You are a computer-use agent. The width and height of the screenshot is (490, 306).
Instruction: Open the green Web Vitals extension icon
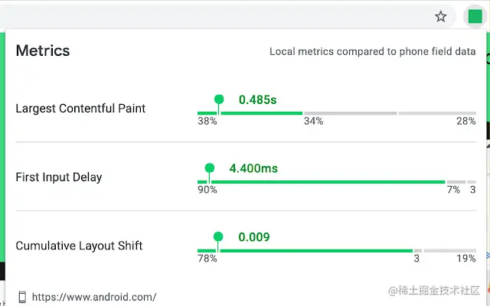[475, 16]
